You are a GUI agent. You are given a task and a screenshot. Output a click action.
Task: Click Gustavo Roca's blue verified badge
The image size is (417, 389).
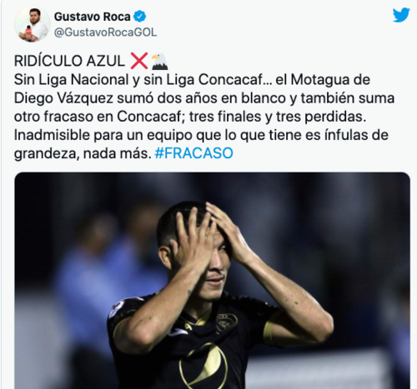[x=139, y=17]
